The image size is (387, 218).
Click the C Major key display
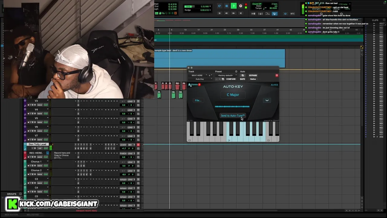coord(233,95)
